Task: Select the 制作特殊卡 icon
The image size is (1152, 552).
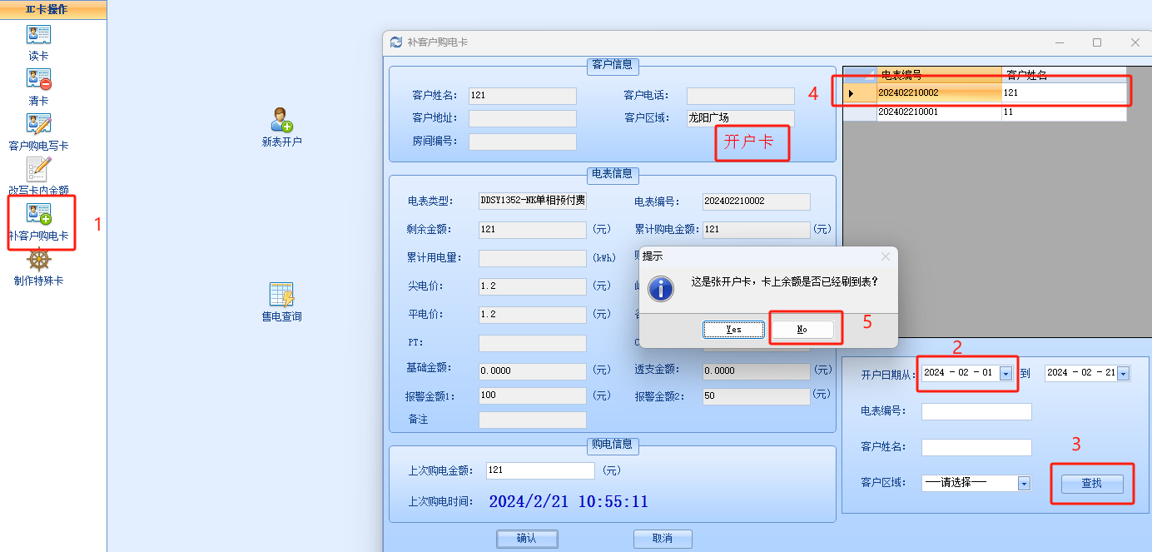Action: (38, 260)
